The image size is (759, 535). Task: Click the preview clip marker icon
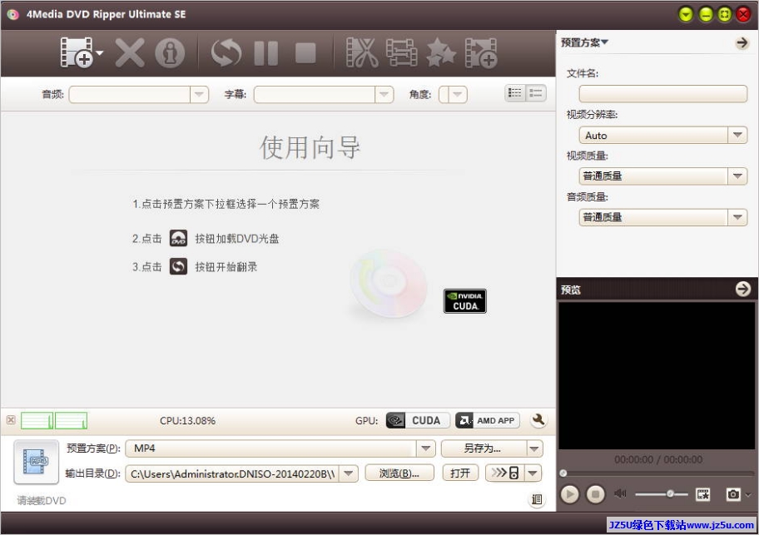702,494
